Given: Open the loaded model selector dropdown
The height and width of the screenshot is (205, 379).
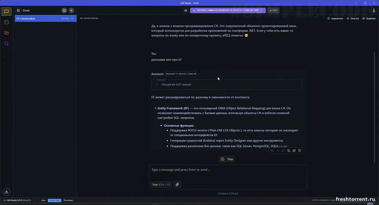Looking at the screenshot, I should tap(227, 11).
